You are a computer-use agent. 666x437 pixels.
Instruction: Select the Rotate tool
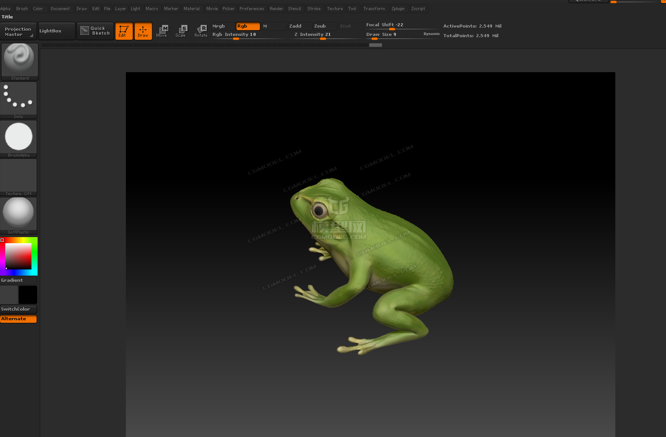(x=201, y=31)
